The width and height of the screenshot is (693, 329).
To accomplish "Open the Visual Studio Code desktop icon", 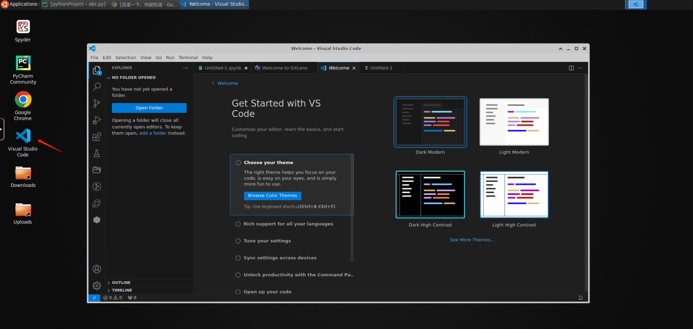I will tap(23, 143).
